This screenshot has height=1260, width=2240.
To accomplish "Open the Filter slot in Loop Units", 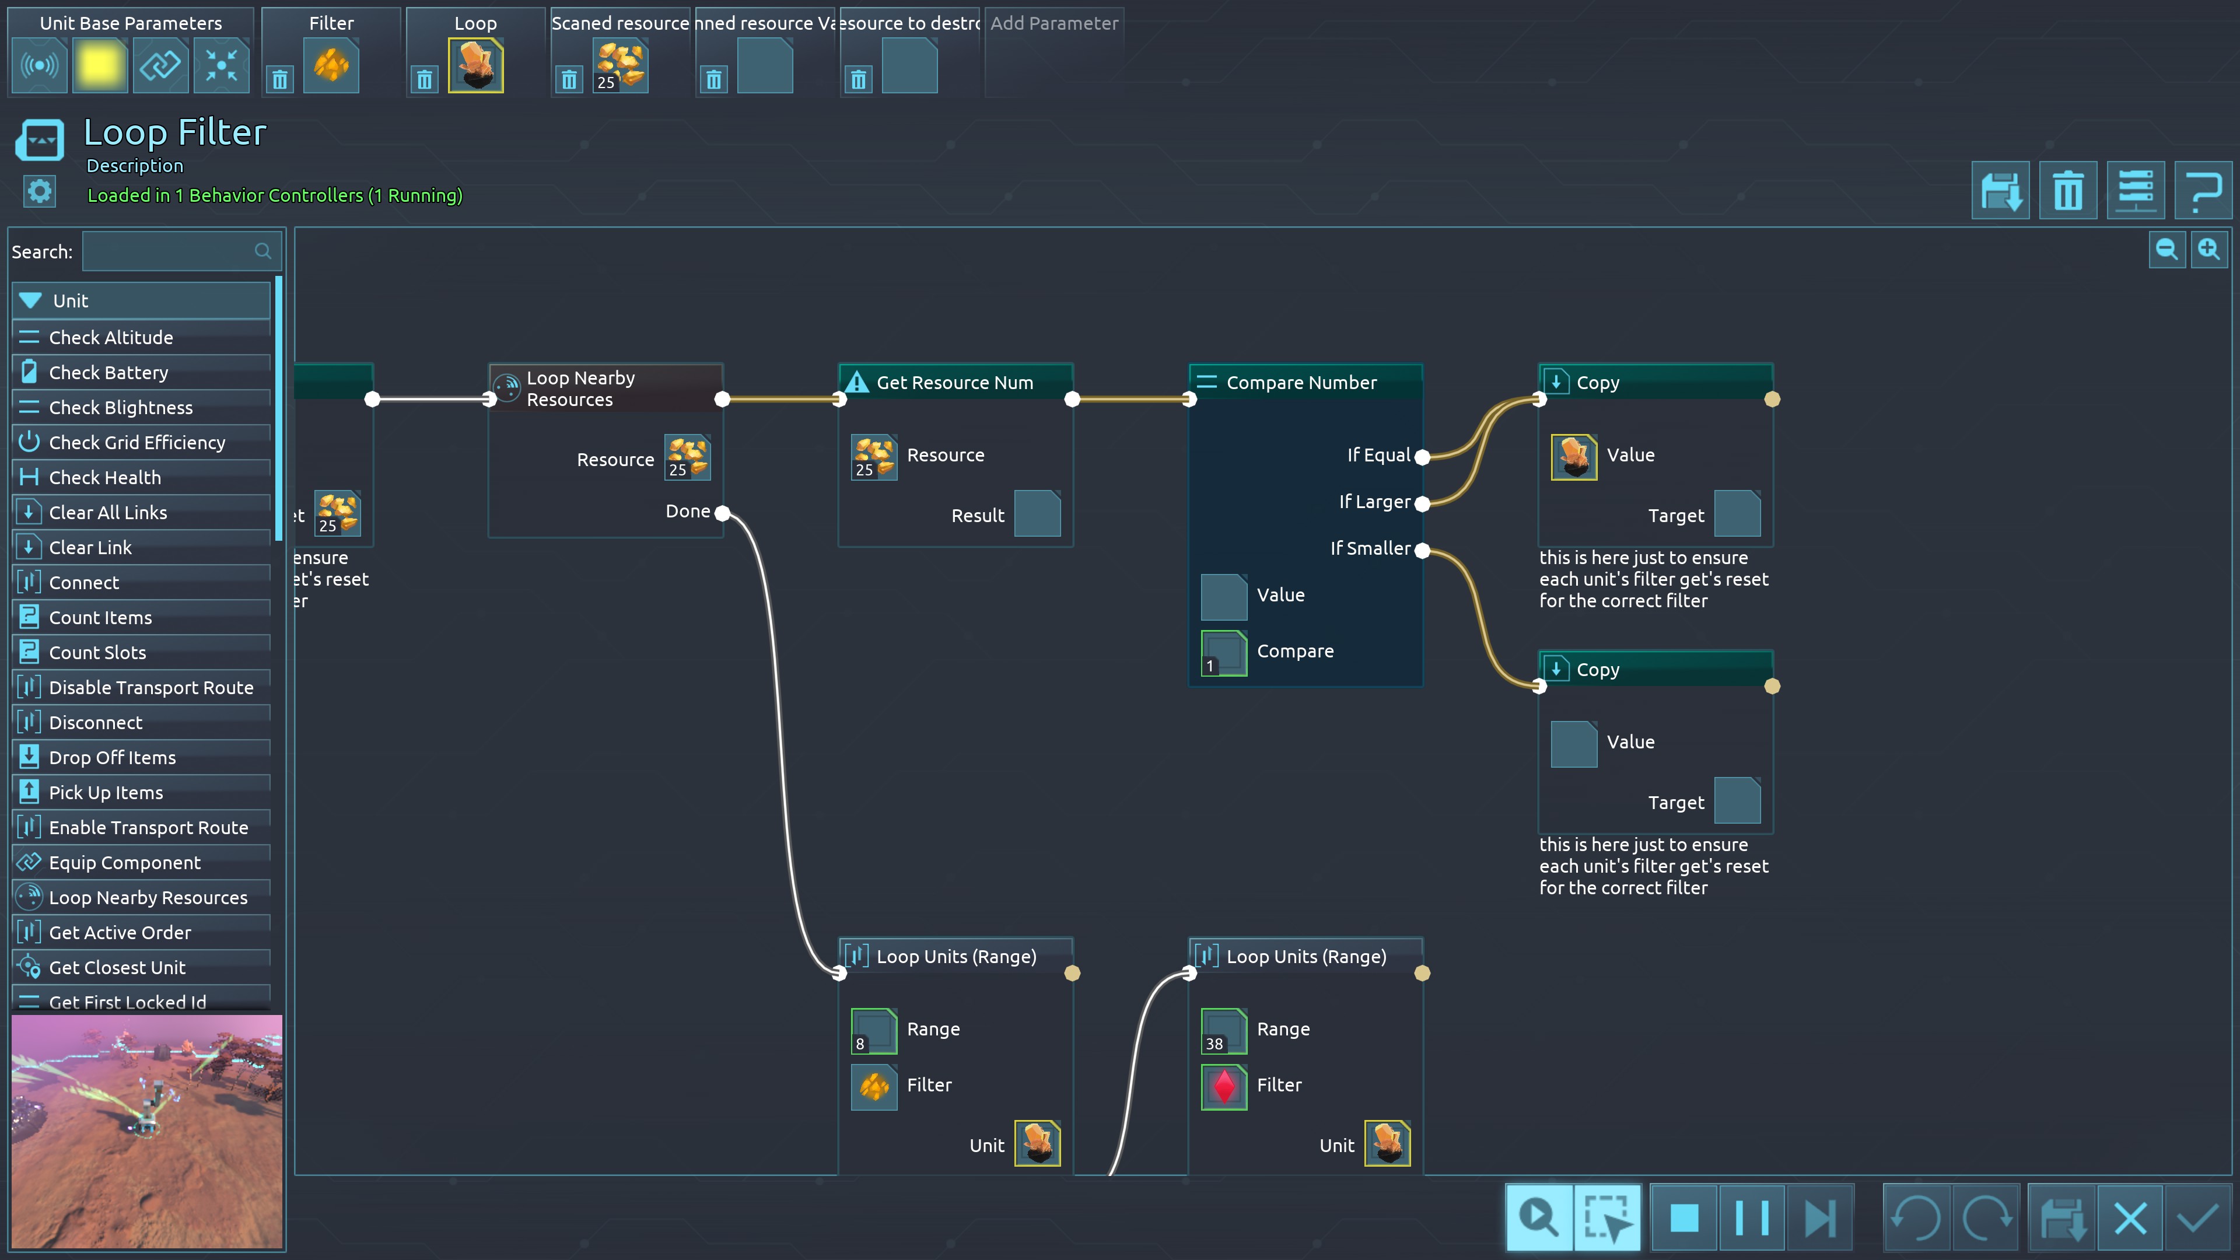I will pos(874,1085).
